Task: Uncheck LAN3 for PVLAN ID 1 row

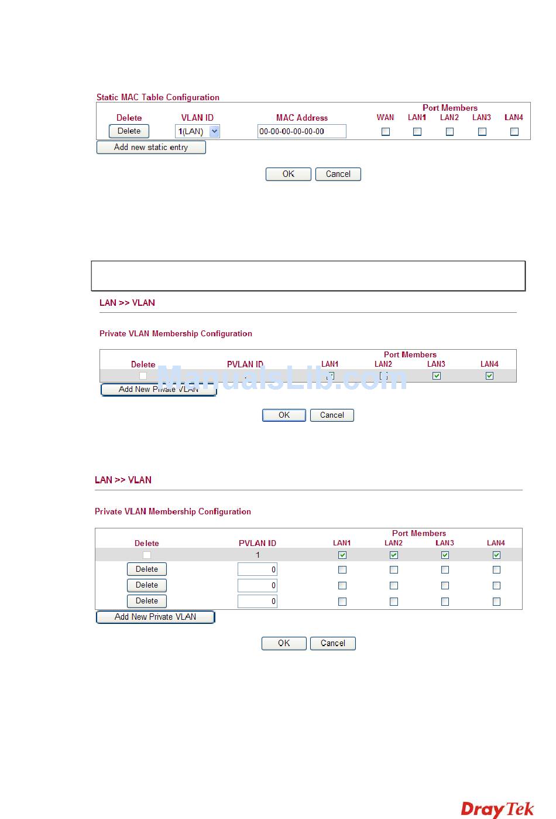Action: (445, 555)
